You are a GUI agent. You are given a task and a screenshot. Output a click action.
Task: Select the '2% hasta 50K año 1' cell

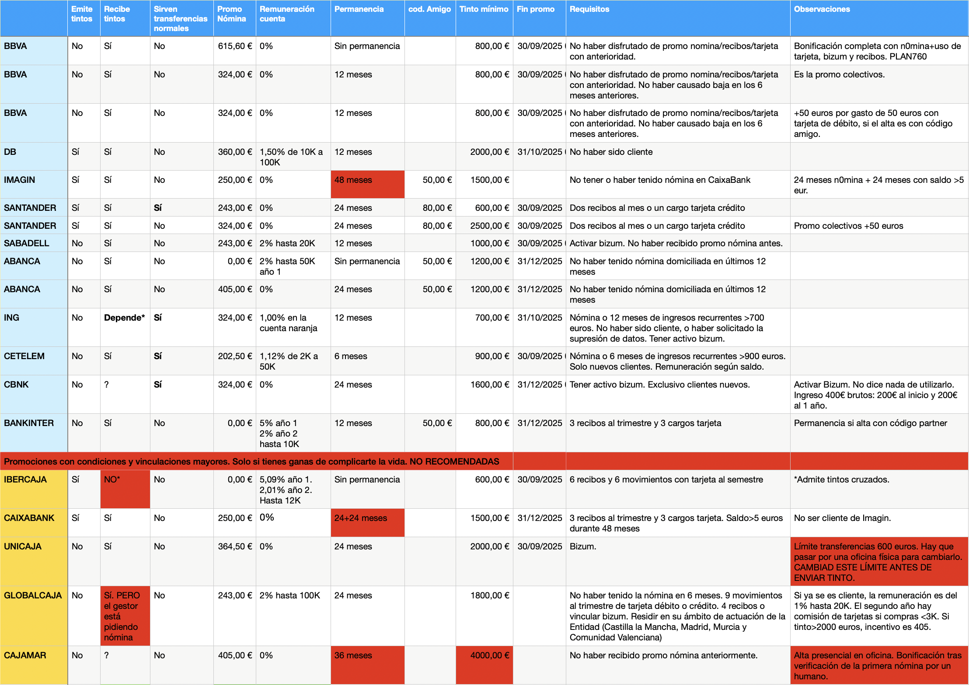(x=293, y=266)
